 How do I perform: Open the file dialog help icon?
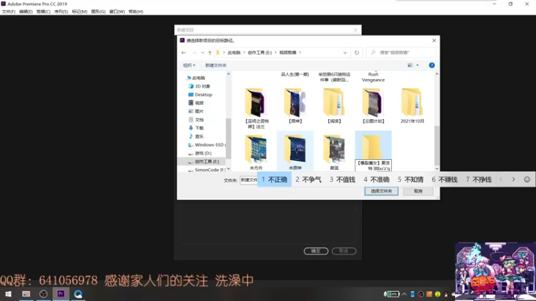[431, 65]
